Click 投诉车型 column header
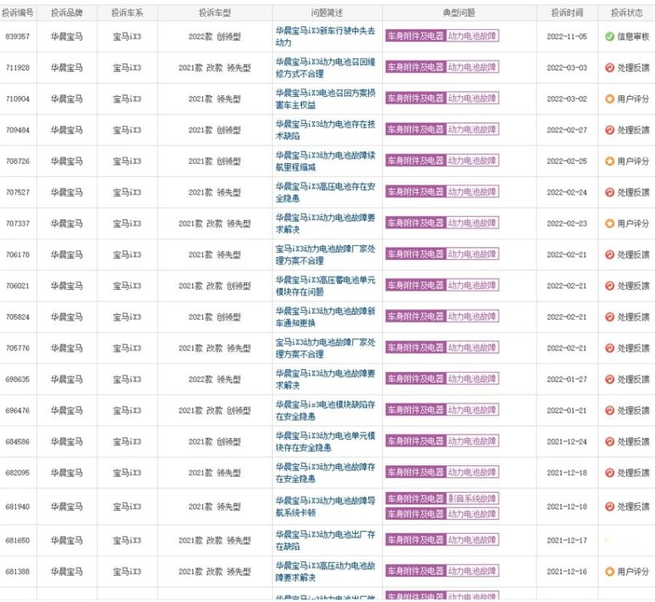The image size is (655, 602). click(214, 13)
